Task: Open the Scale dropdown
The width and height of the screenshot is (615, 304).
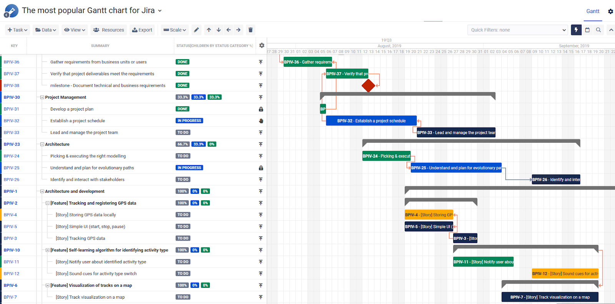Action: pyautogui.click(x=175, y=30)
